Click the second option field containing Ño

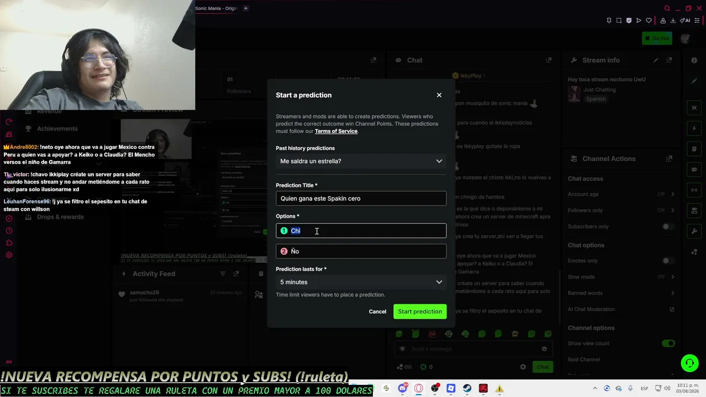(x=361, y=251)
